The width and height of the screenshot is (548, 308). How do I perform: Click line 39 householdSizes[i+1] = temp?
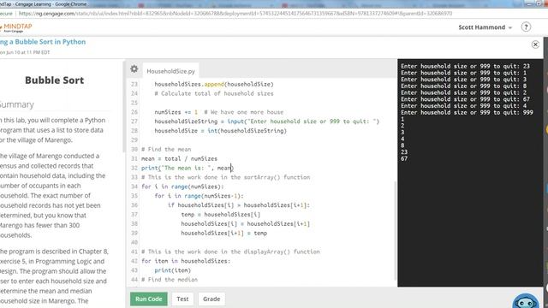pos(223,234)
